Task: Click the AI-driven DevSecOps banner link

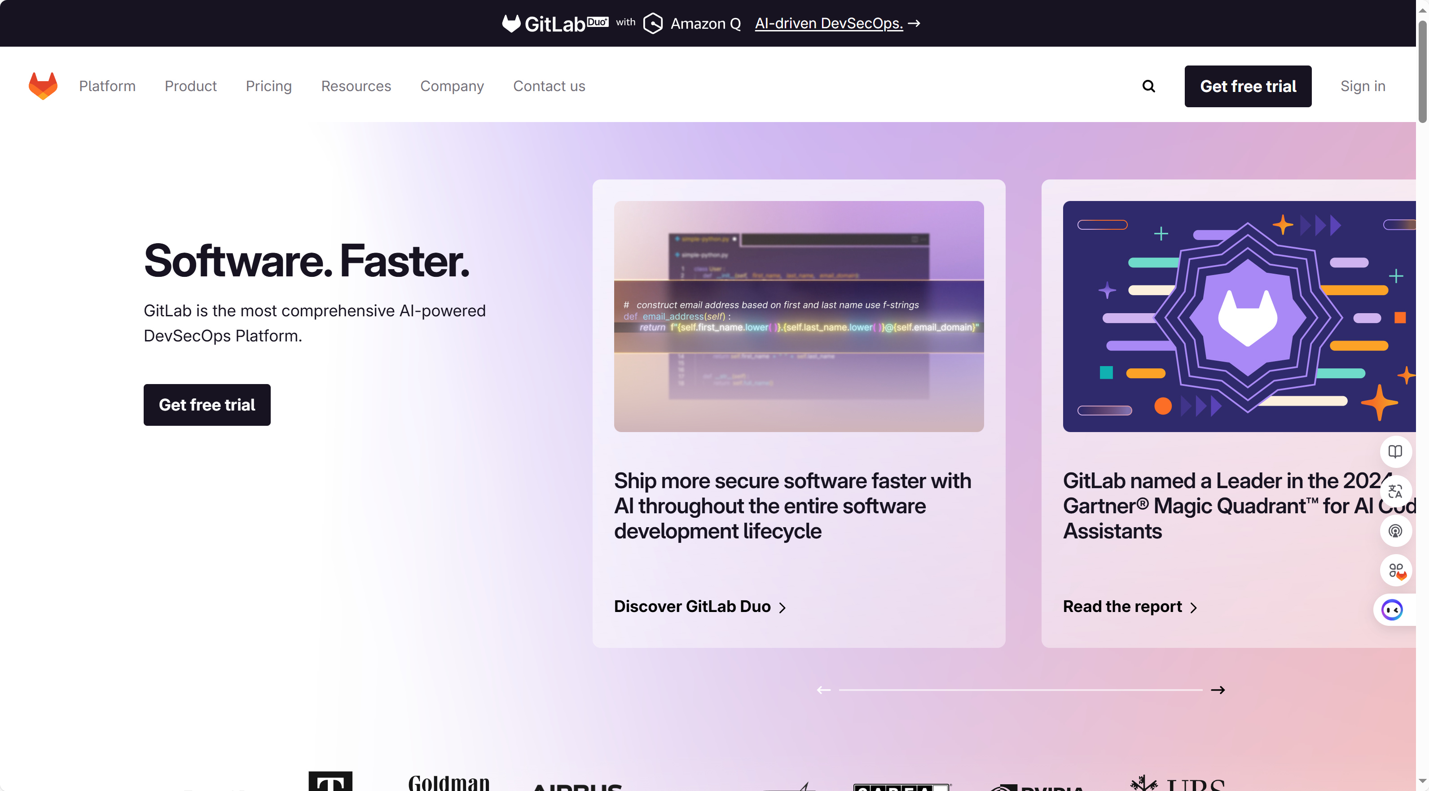Action: click(829, 23)
